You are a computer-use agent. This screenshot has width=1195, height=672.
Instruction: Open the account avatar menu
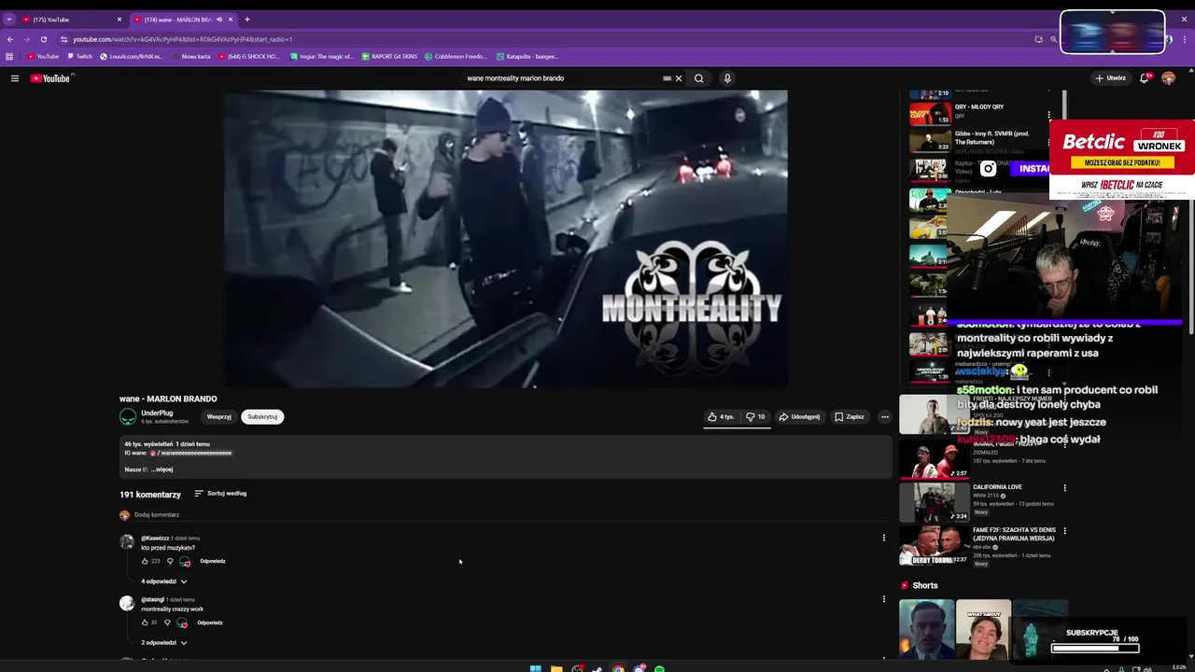click(1168, 78)
